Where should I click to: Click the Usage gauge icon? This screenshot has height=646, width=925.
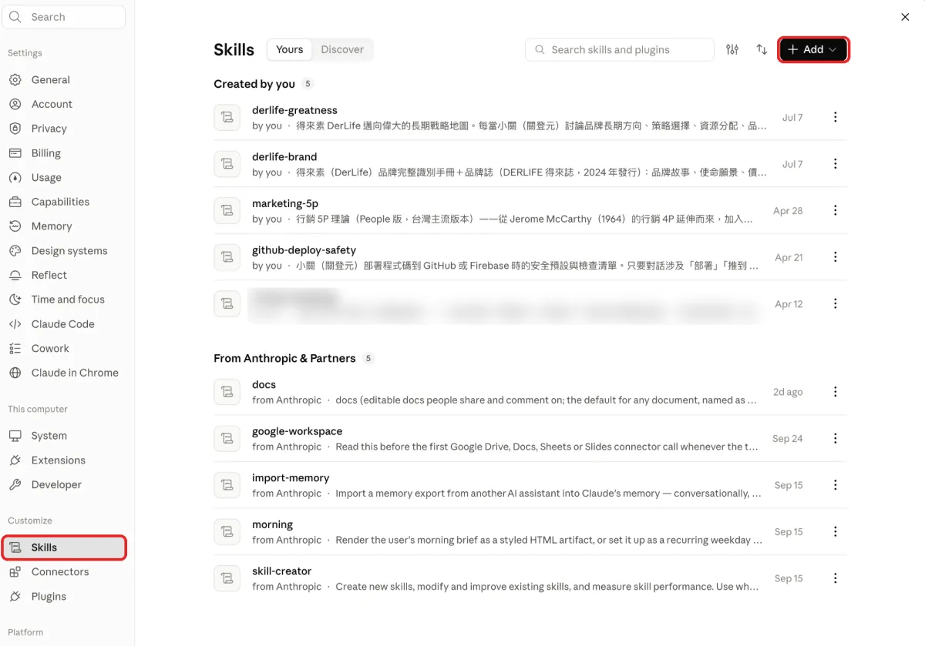coord(15,178)
